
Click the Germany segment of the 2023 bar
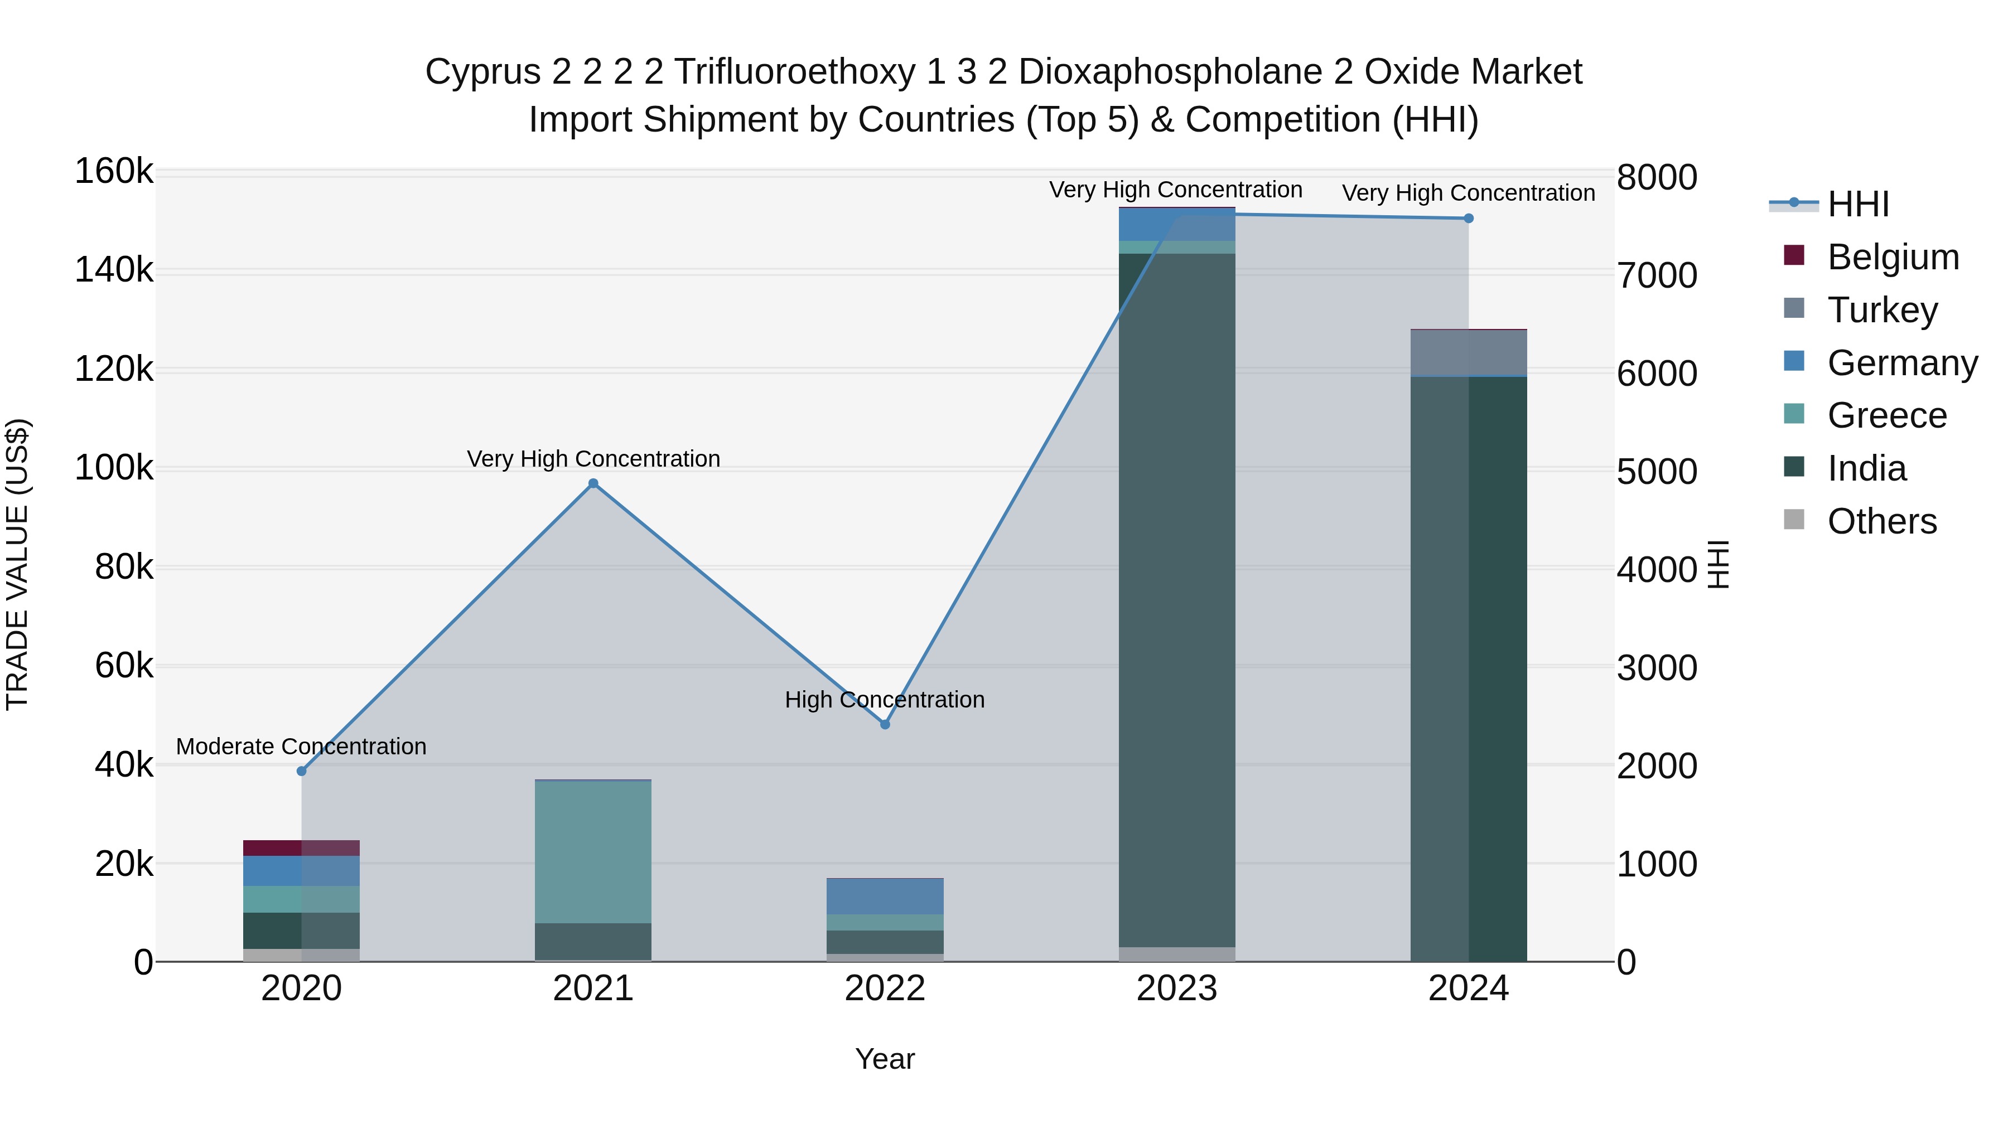[x=1177, y=225]
